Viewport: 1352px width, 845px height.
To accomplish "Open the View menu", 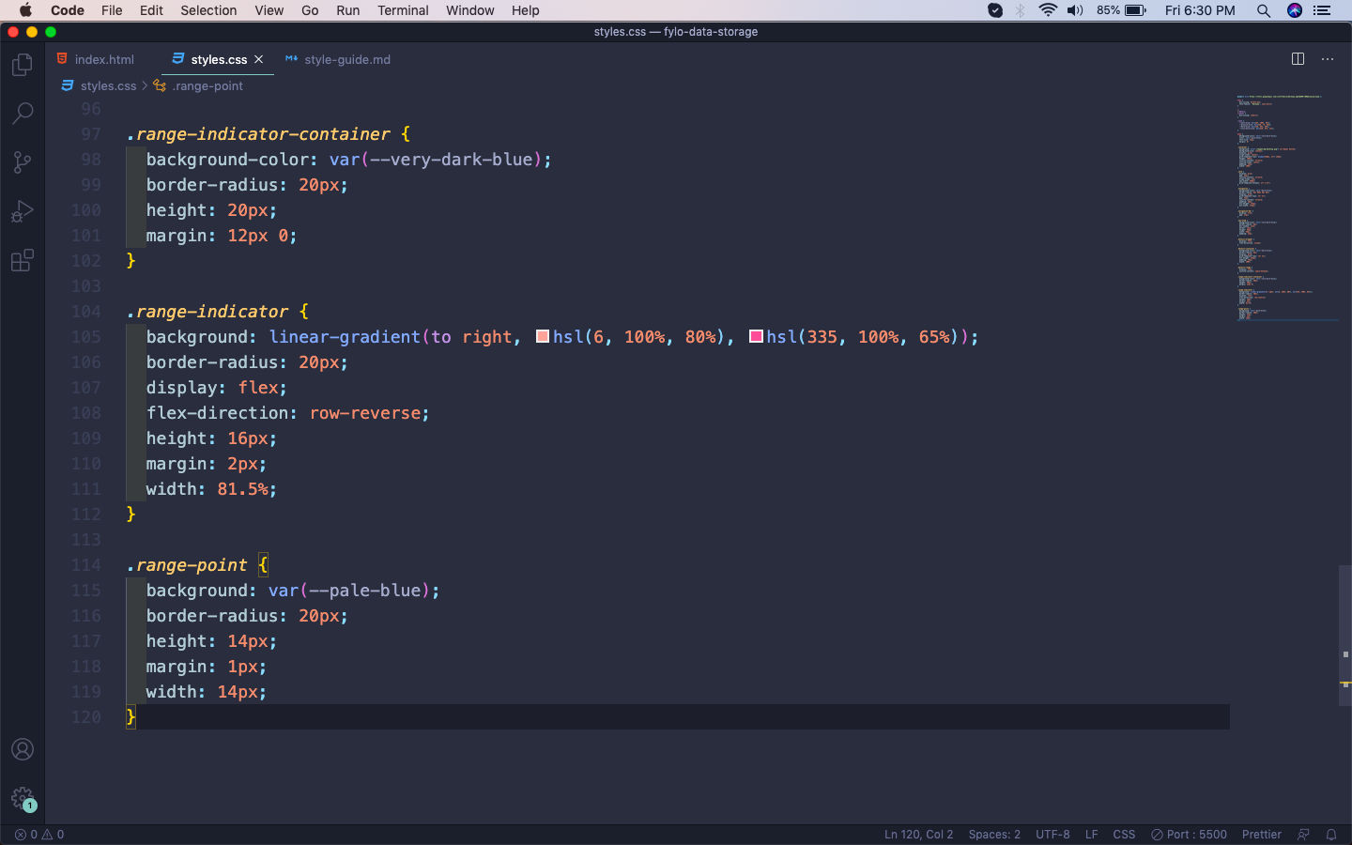I will tap(269, 10).
